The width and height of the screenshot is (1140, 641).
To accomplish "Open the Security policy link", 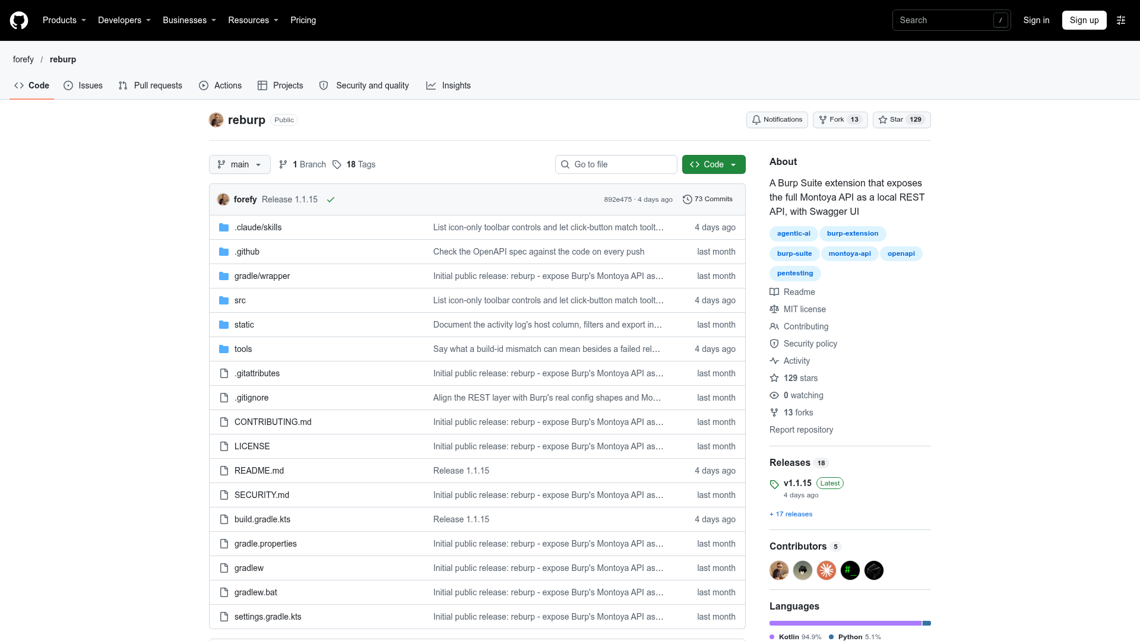I will pyautogui.click(x=803, y=344).
